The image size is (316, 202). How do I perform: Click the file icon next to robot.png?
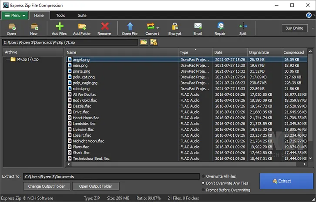coord(70,88)
